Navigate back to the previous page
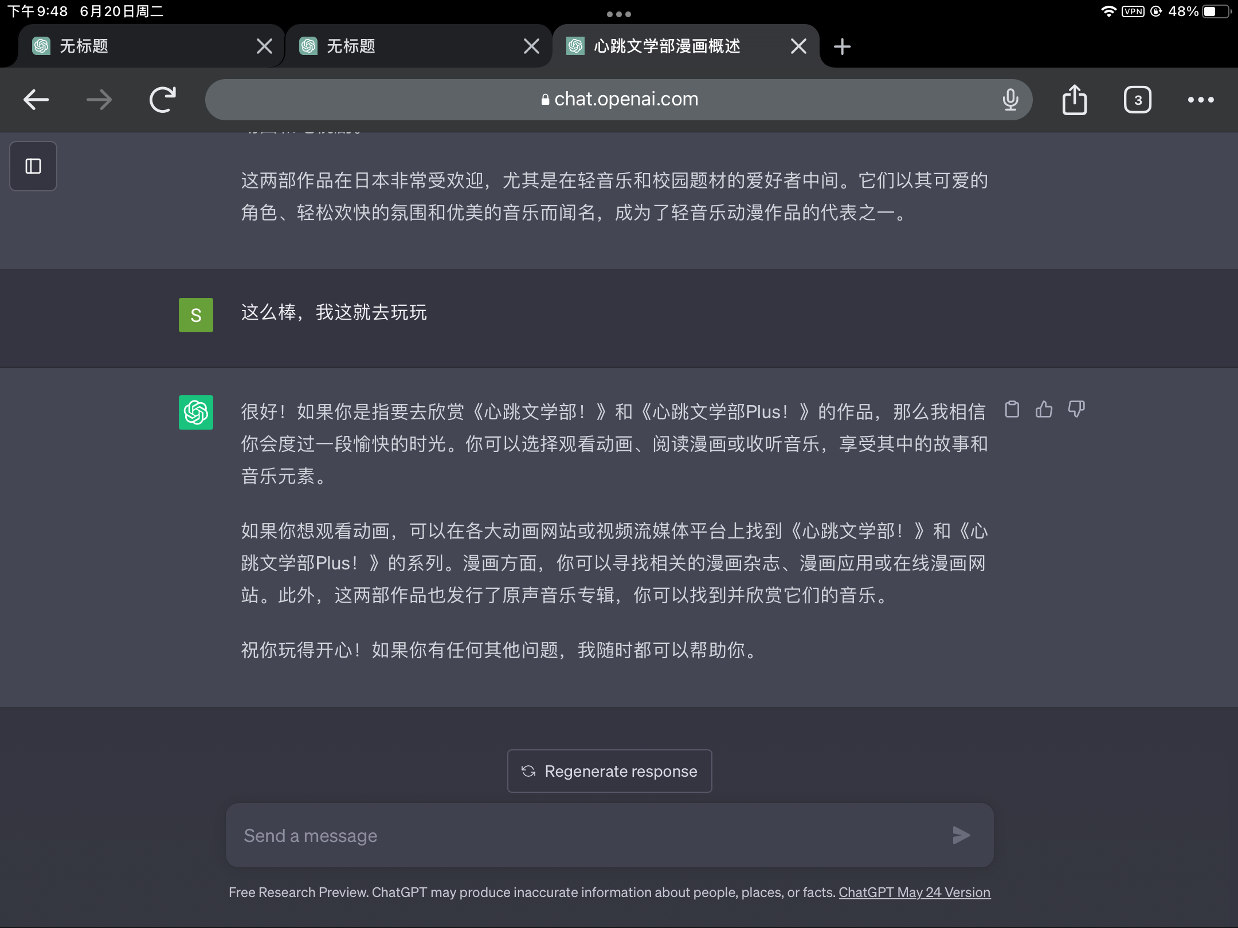The height and width of the screenshot is (928, 1238). 36,99
